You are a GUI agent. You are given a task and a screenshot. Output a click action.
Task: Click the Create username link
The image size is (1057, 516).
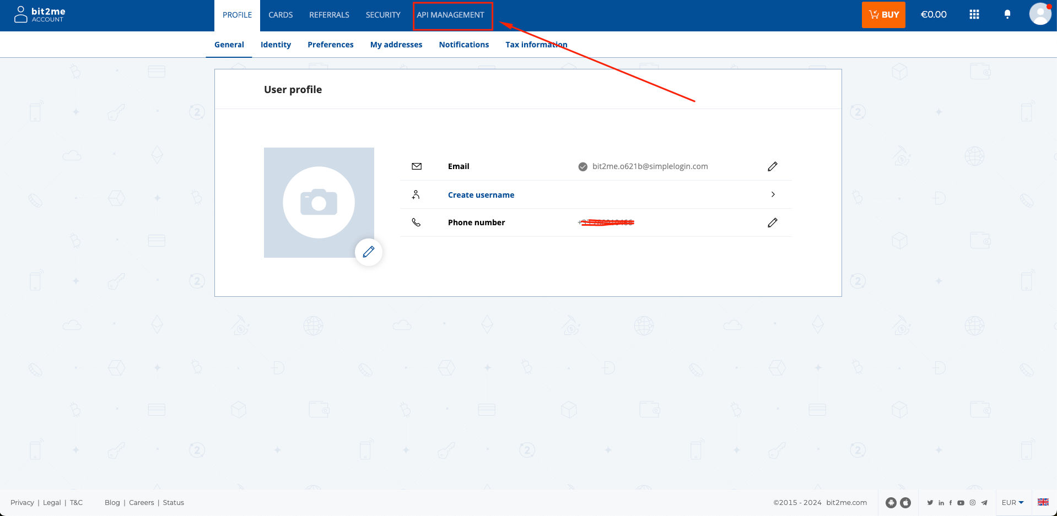coord(481,195)
